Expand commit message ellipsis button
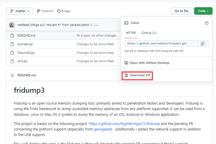 tap(96, 25)
